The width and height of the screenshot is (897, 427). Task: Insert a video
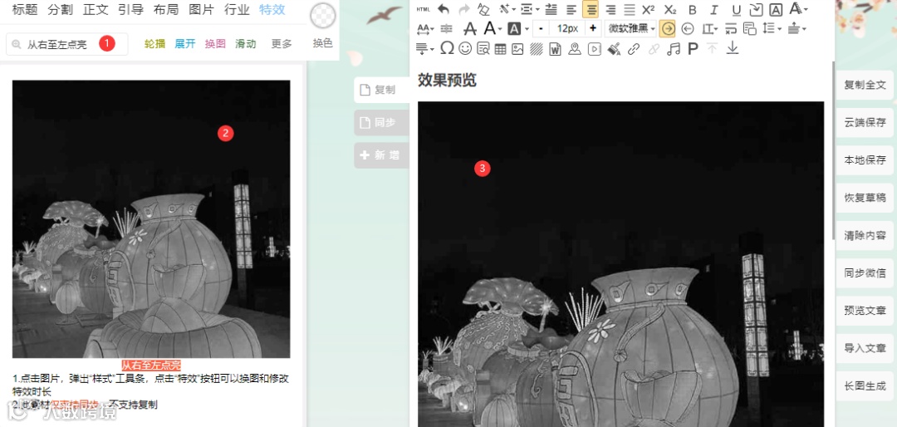595,49
